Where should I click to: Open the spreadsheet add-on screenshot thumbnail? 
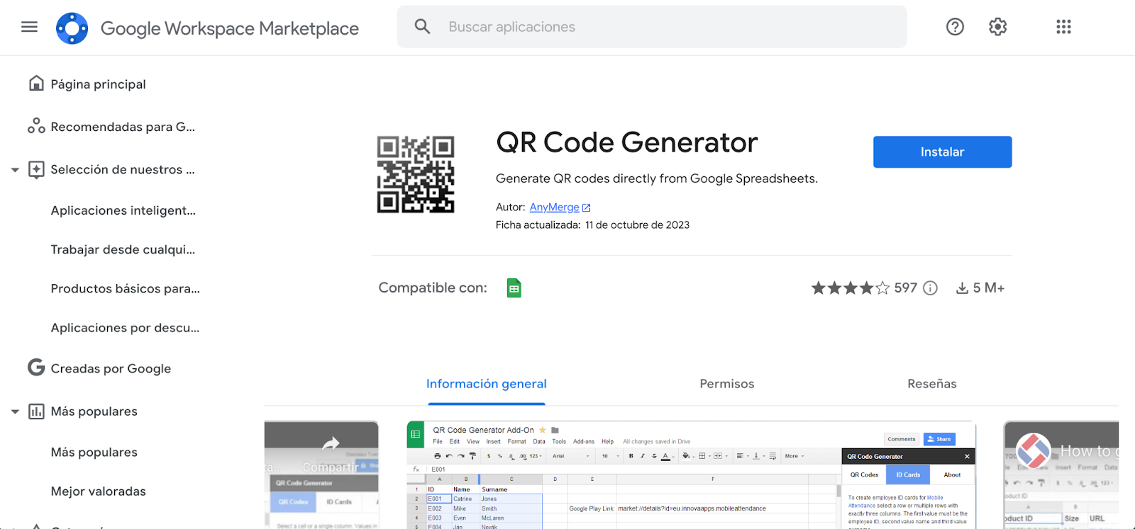click(x=691, y=476)
